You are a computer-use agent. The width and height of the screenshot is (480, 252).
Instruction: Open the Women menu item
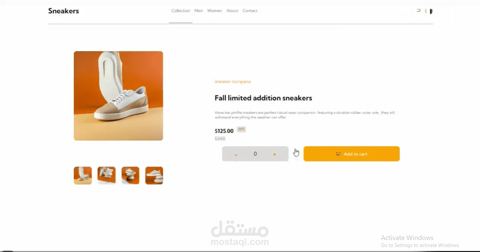click(x=214, y=11)
